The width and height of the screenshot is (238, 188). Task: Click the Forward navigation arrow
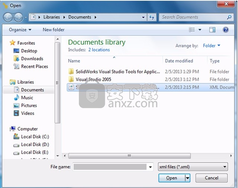click(x=18, y=17)
